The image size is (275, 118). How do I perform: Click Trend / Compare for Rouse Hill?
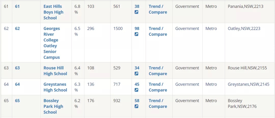(x=158, y=71)
